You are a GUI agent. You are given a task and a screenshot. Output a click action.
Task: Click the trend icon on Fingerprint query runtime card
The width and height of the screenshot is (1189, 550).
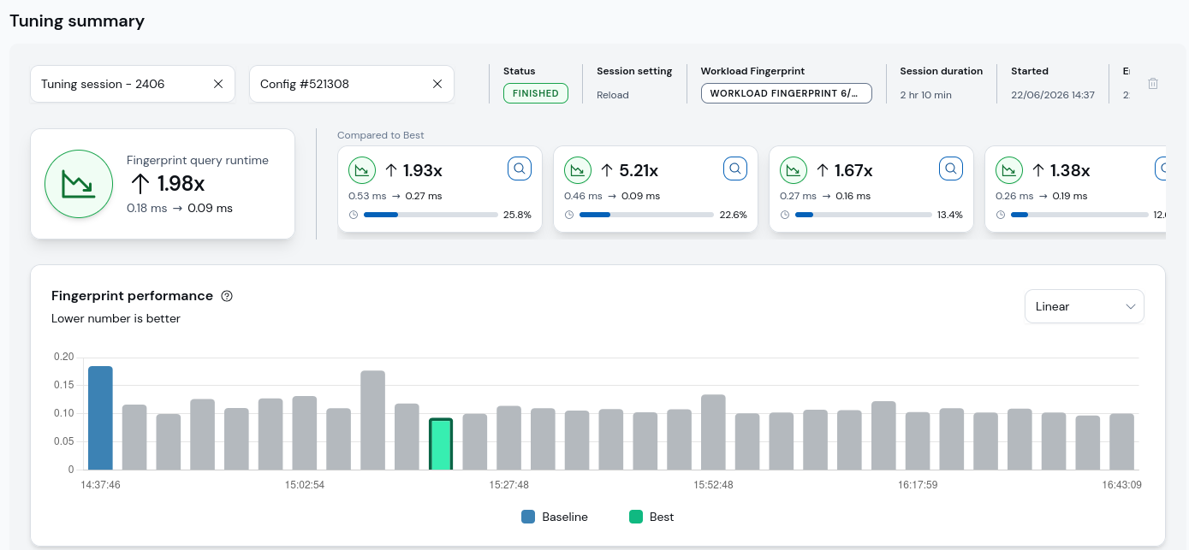79,184
